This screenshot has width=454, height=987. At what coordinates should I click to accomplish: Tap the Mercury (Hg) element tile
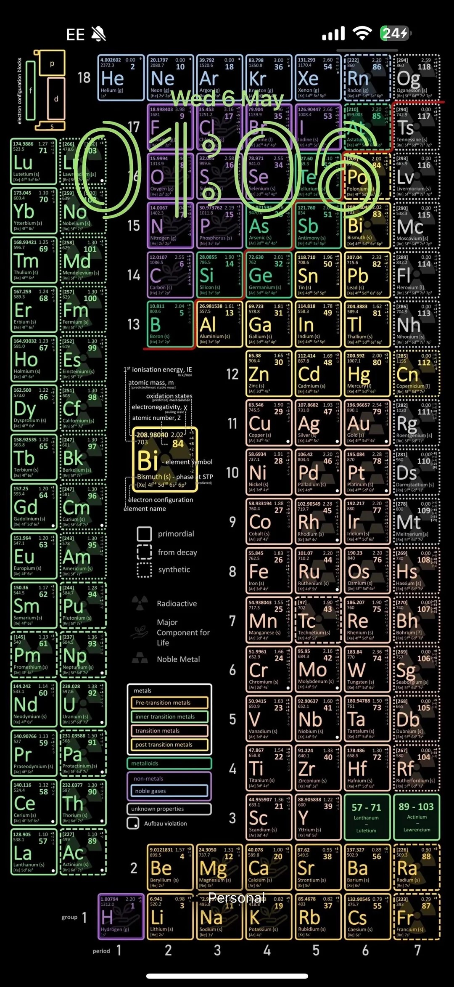(x=367, y=374)
